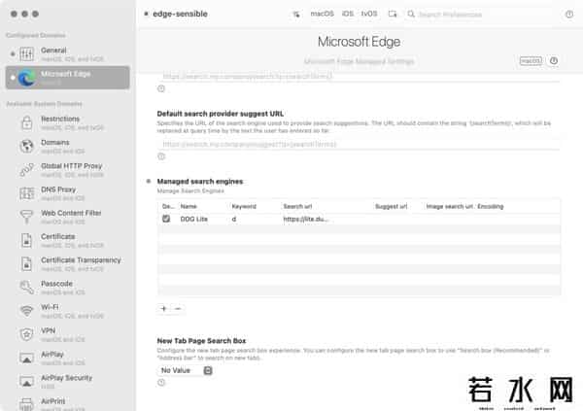Open the General payload in sidebar
This screenshot has height=411, width=583.
pos(68,54)
